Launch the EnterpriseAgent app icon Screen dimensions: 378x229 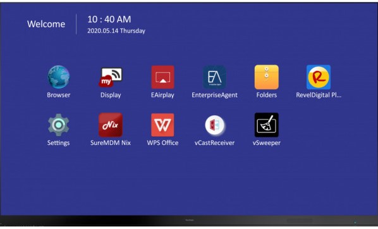point(214,77)
